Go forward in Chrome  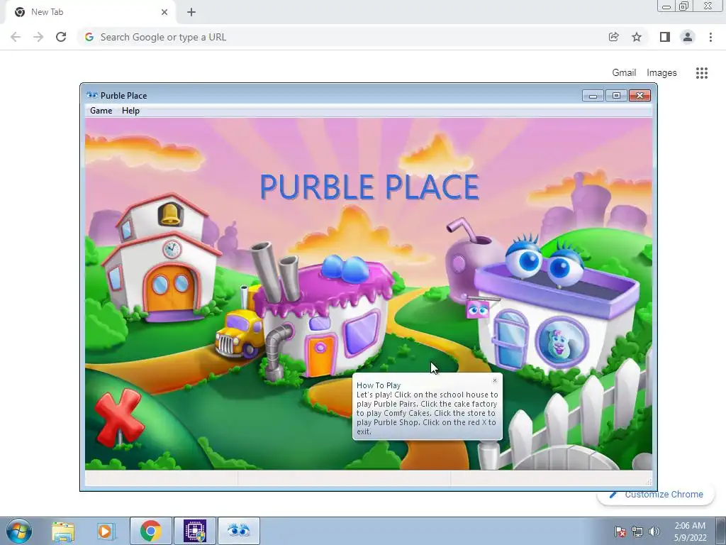38,37
